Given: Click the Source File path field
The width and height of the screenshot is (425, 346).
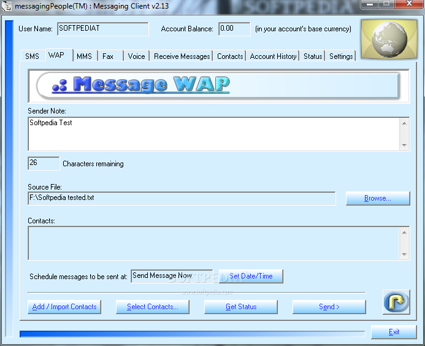Looking at the screenshot, I should point(182,198).
